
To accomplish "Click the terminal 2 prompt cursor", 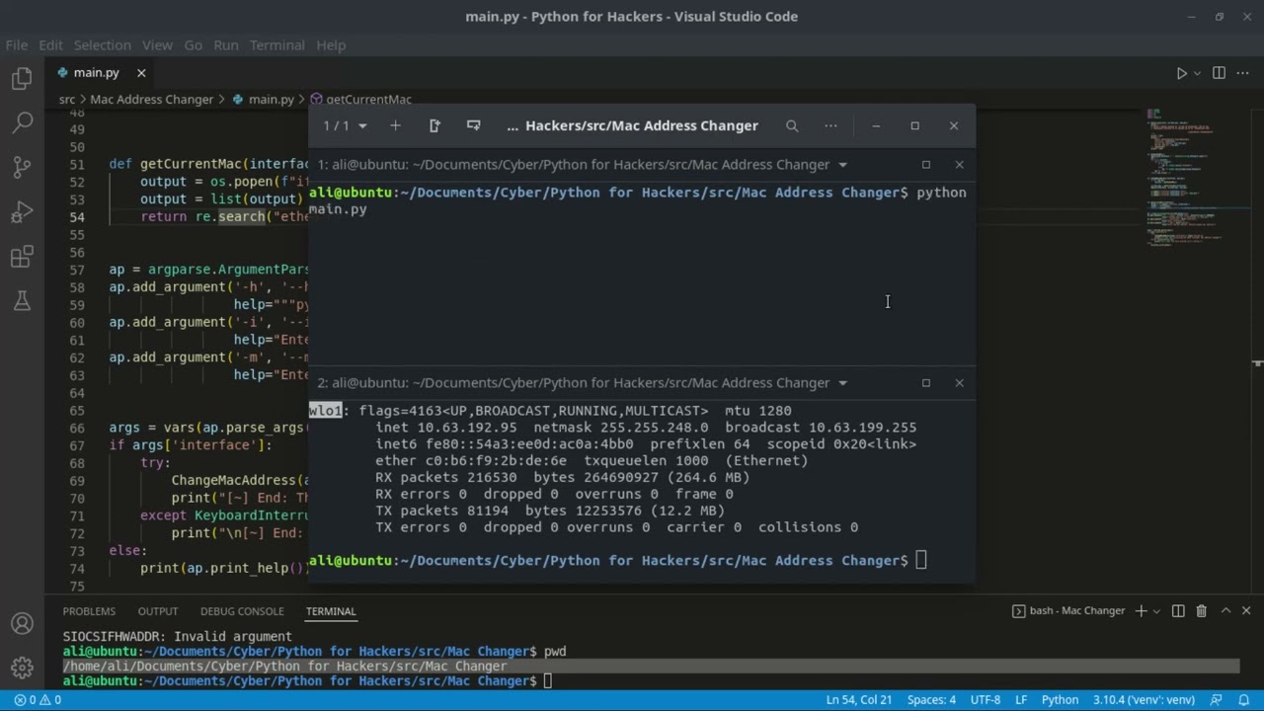I will 921,561.
